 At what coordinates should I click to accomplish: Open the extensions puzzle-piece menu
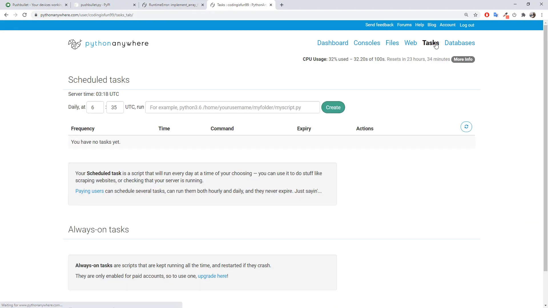(x=523, y=15)
